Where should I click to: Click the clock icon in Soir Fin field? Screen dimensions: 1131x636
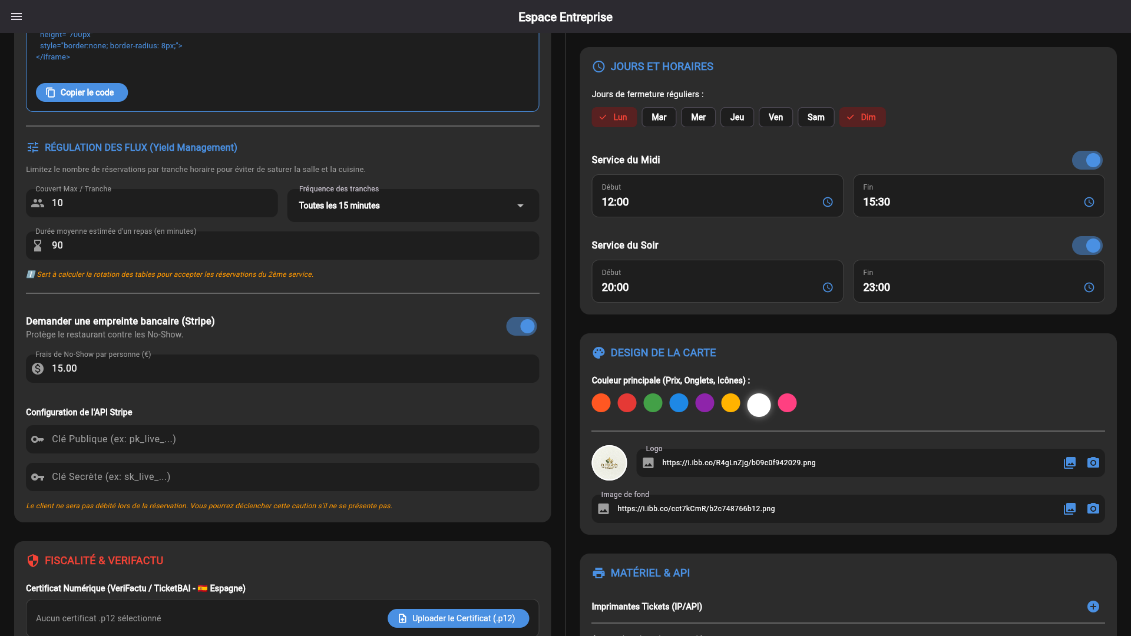(x=1089, y=287)
